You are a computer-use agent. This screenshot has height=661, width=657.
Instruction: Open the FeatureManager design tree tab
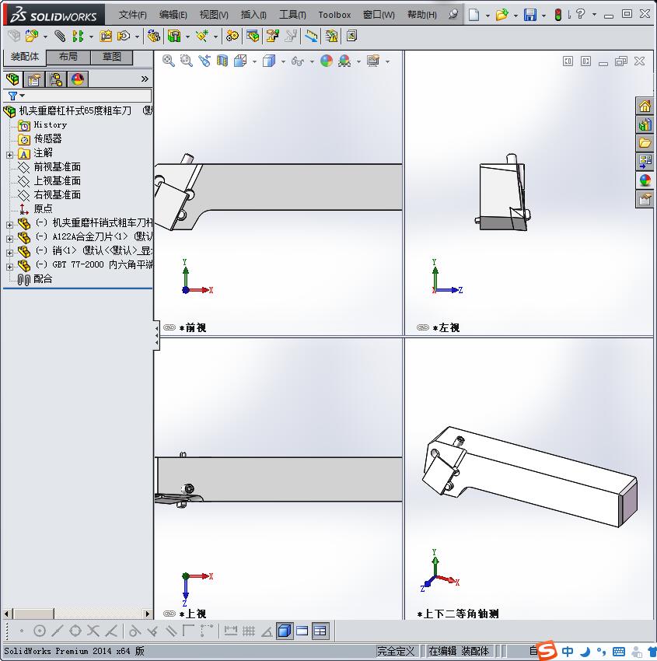point(12,79)
